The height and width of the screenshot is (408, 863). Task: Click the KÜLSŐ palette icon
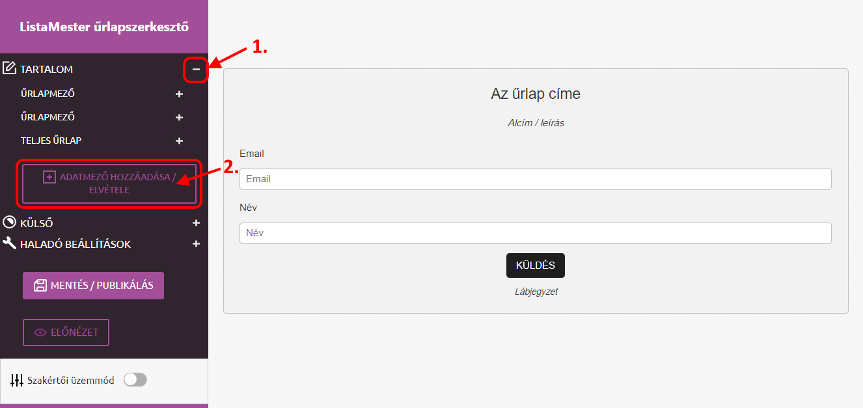[9, 223]
